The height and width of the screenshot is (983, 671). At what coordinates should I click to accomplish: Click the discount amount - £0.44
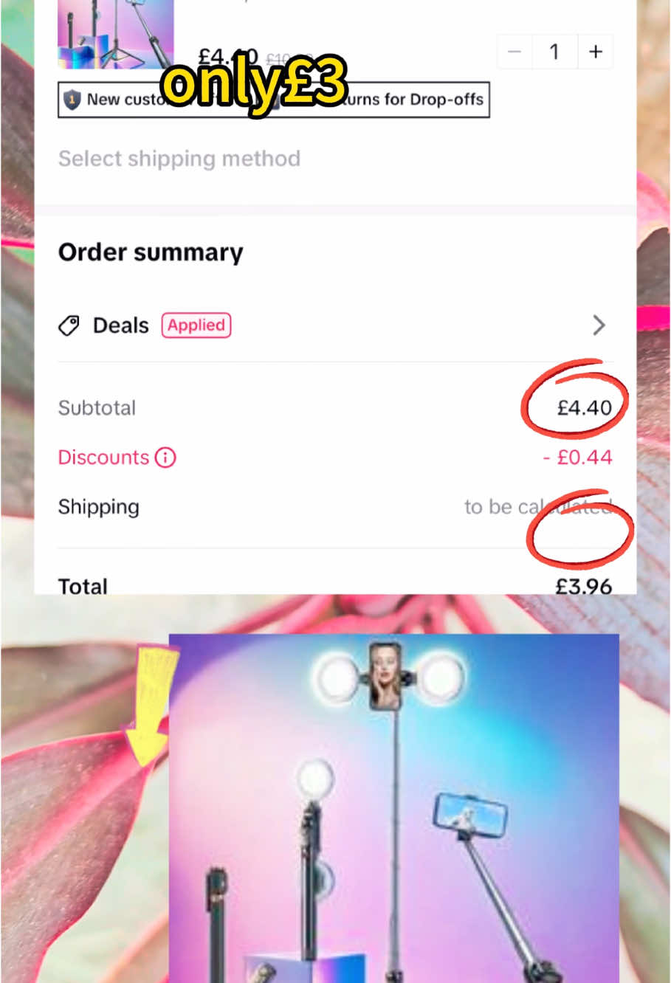coord(577,458)
